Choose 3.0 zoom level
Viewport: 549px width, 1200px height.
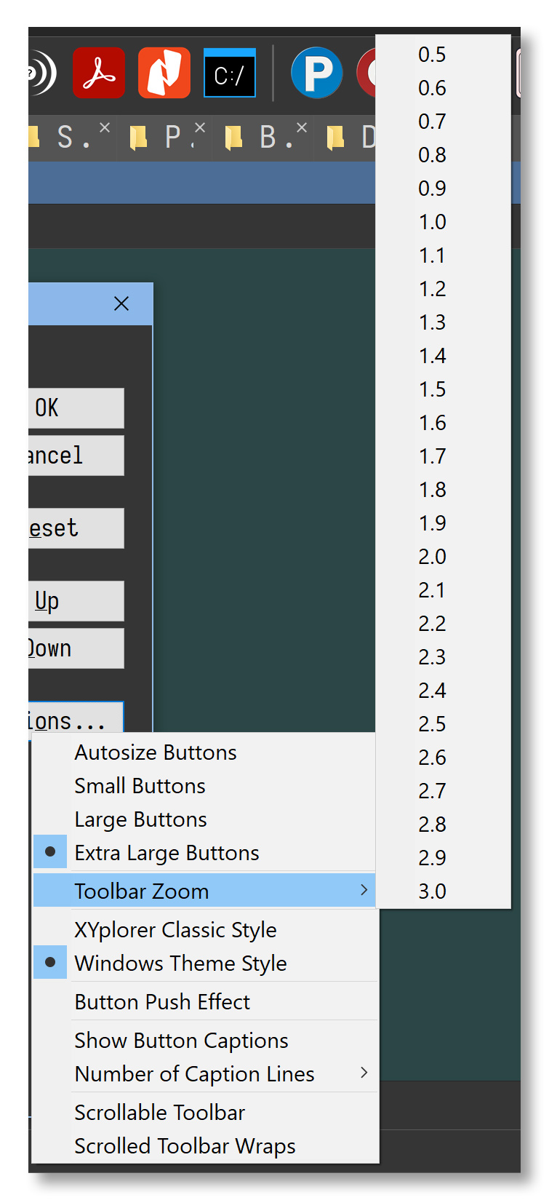(x=433, y=891)
